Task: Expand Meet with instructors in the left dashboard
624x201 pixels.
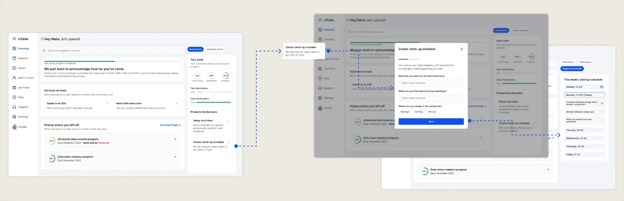Action: click(177, 103)
